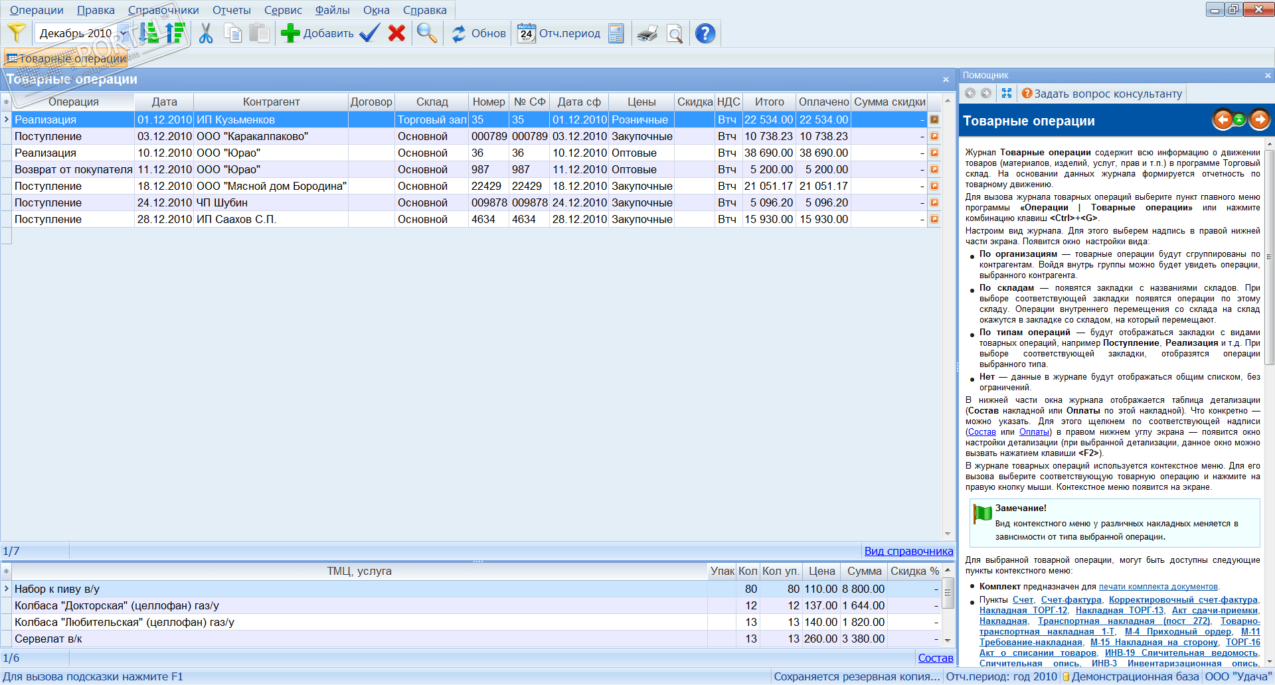Click the details grid column chooser asterisk
This screenshot has height=685, width=1275.
click(6, 571)
